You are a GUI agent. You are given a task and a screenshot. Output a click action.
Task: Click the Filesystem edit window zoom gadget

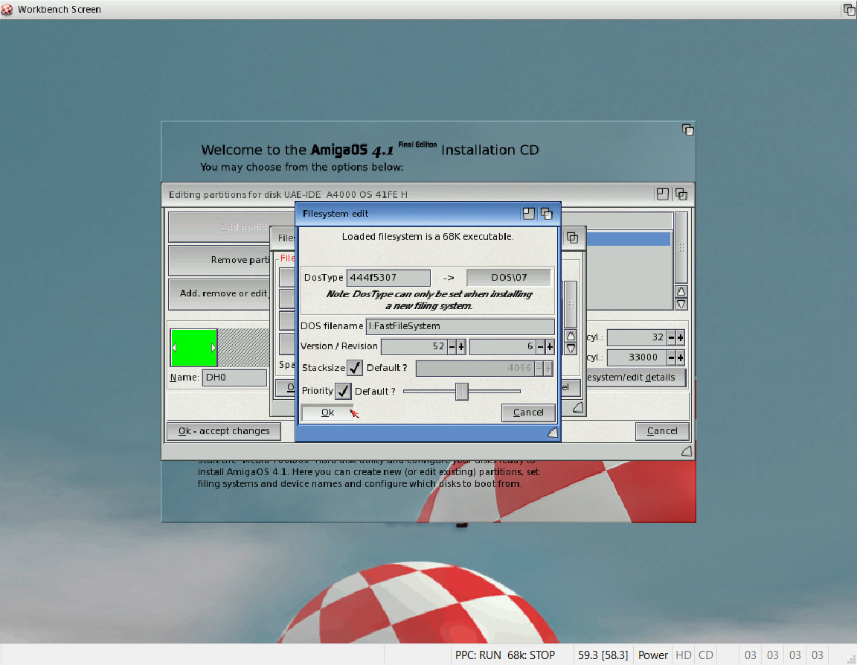528,214
